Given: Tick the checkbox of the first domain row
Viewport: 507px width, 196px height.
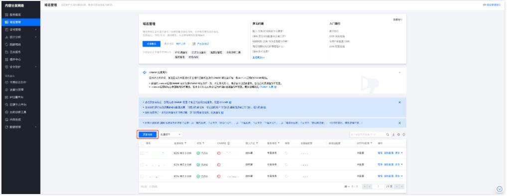Looking at the screenshot, I should point(142,153).
